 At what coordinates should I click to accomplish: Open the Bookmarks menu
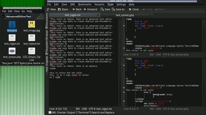tap(85, 4)
